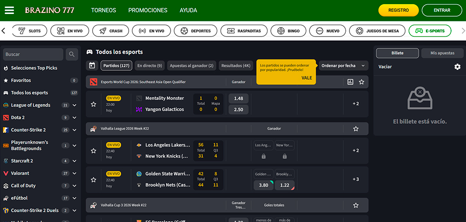Select Apuestas al ganador (2) filter

click(192, 66)
